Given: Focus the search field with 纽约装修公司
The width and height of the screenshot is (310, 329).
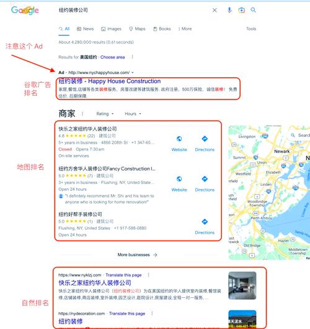Looking at the screenshot, I should (134, 10).
